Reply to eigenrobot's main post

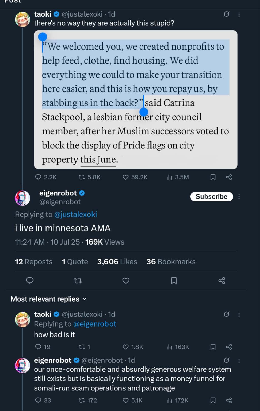pyautogui.click(x=30, y=281)
